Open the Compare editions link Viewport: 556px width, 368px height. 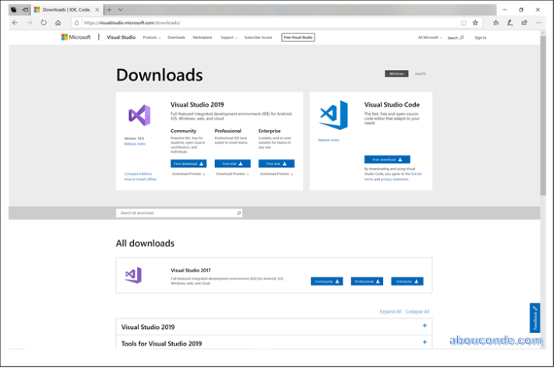pos(137,173)
